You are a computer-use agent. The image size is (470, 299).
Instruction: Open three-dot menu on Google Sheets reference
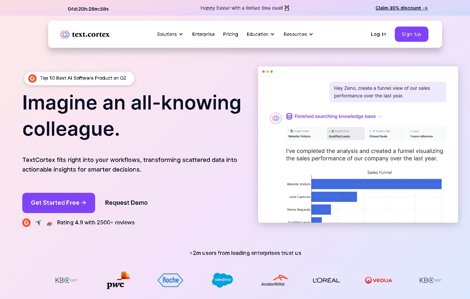[x=320, y=131]
